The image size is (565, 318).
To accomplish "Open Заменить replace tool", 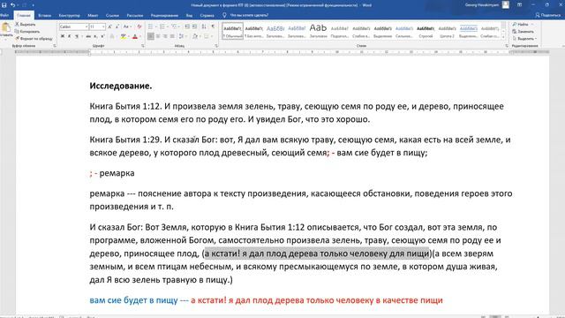I will click(523, 32).
